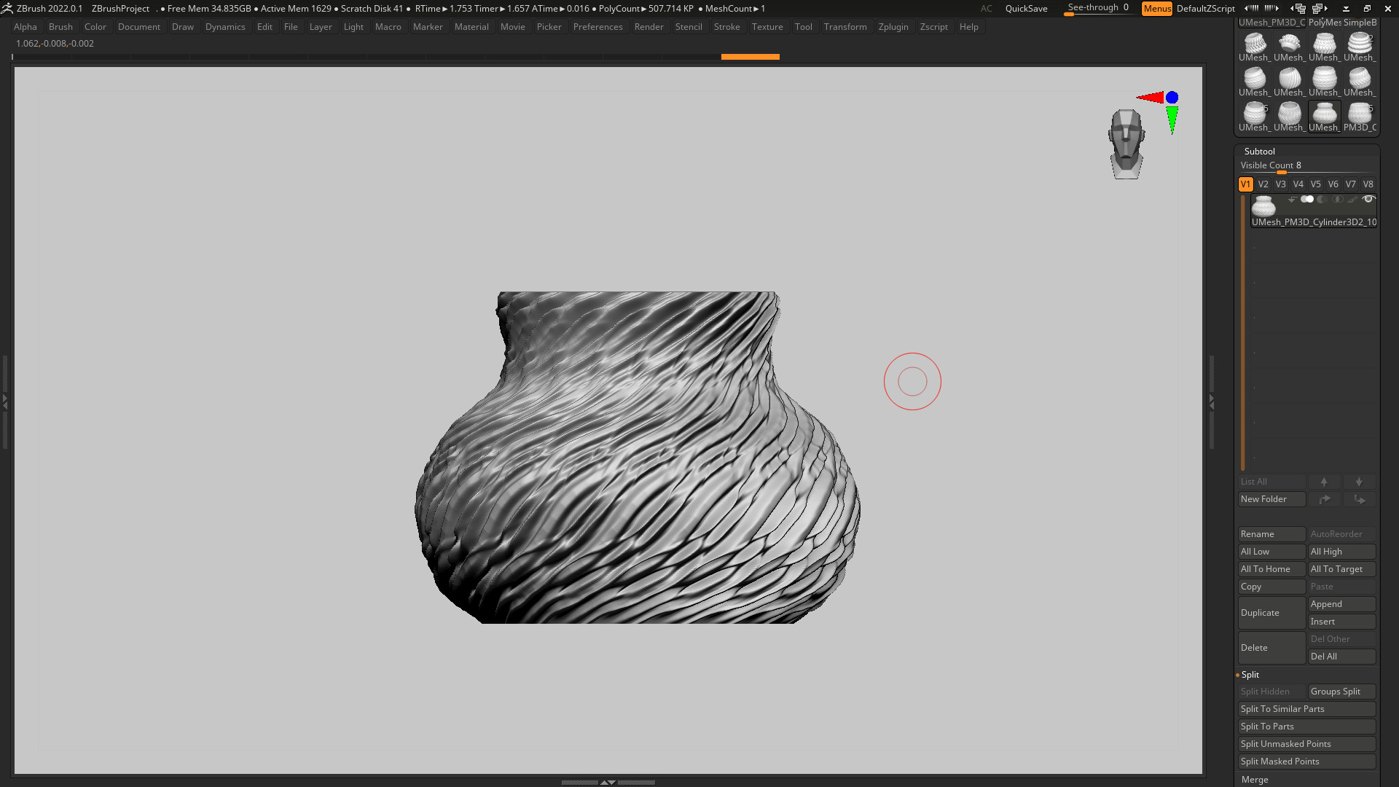
Task: Select visibility set V8
Action: point(1368,184)
